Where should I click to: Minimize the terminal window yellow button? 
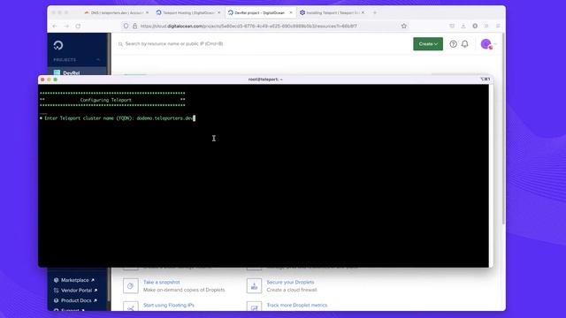point(50,79)
